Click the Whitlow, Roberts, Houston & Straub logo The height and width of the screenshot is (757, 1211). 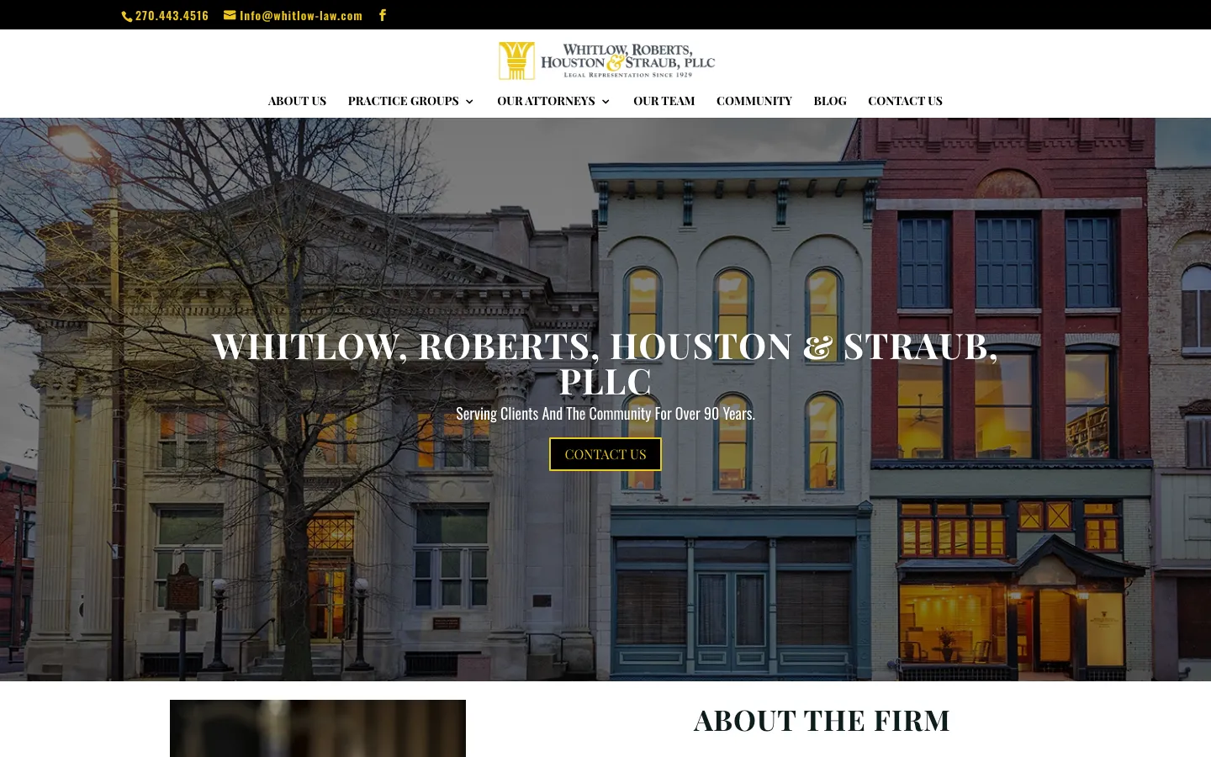(x=606, y=61)
